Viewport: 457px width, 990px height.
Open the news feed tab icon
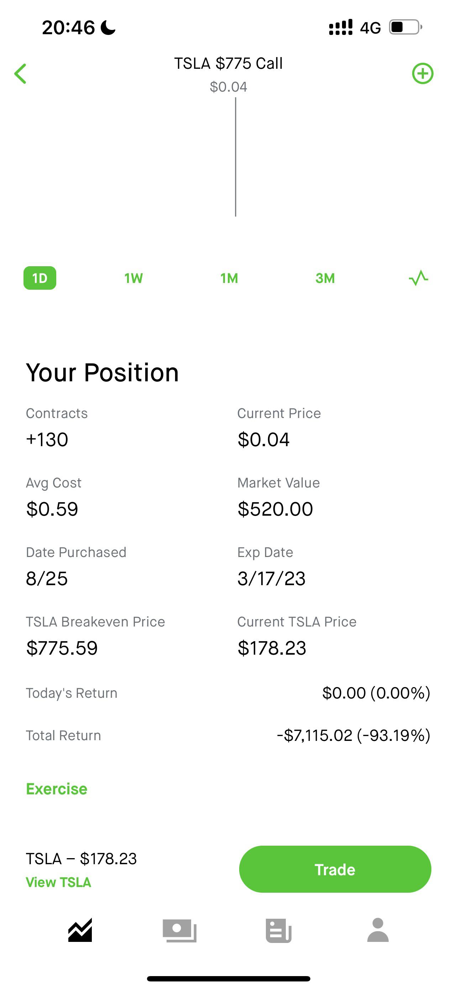point(279,930)
